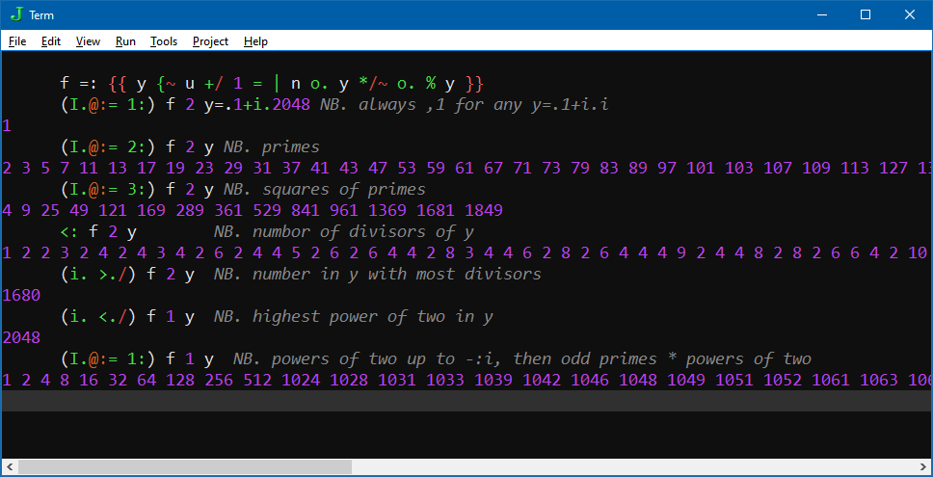Viewport: 933px width, 477px height.
Task: Click the green J application icon
Action: coord(18,14)
